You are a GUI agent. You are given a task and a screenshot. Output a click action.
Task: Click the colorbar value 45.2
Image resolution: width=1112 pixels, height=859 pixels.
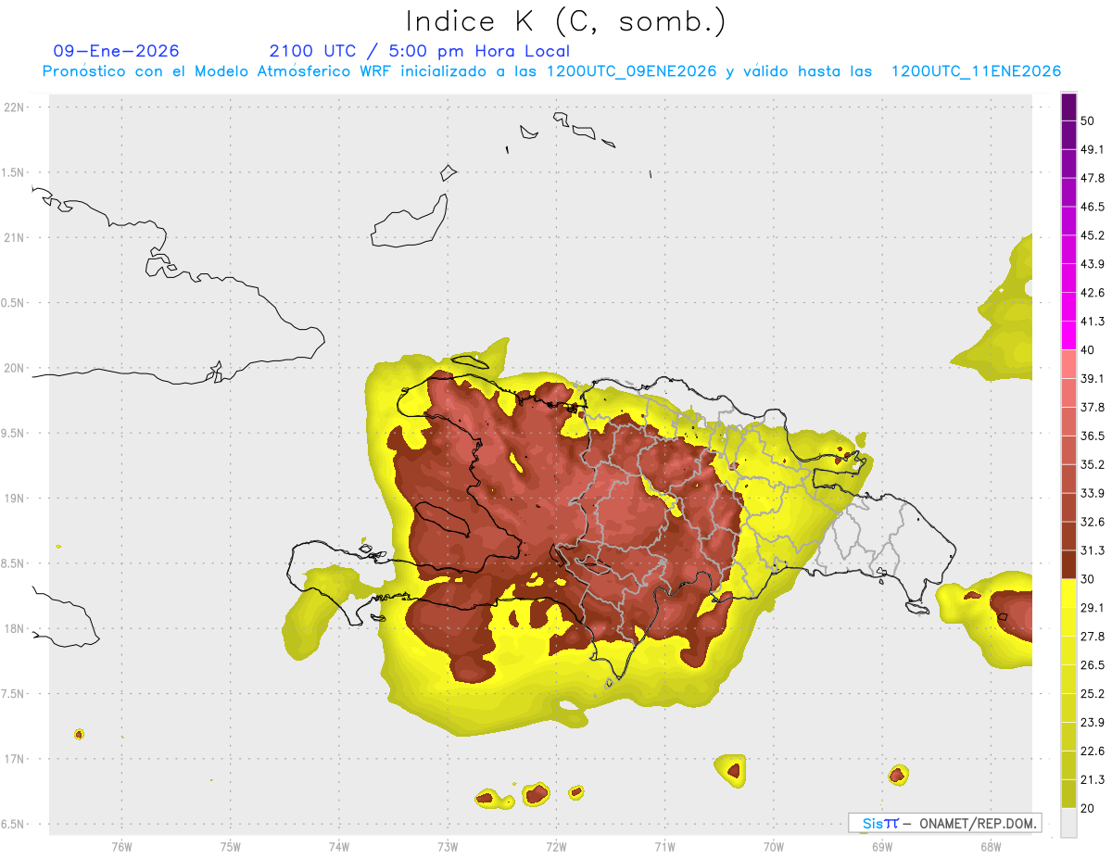[x=1092, y=235]
